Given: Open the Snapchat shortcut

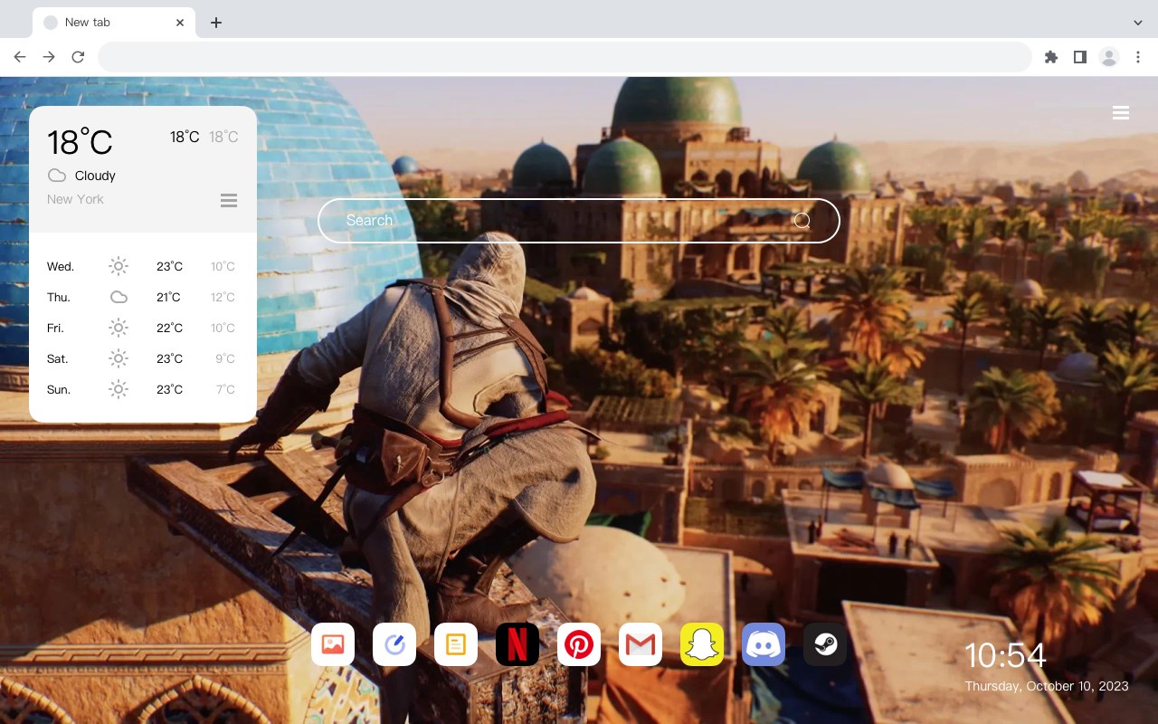Looking at the screenshot, I should coord(702,644).
